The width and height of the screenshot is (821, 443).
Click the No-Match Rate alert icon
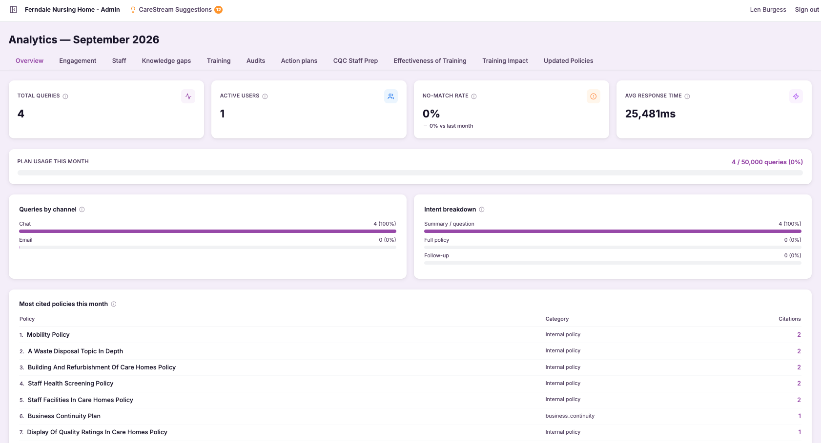(594, 96)
